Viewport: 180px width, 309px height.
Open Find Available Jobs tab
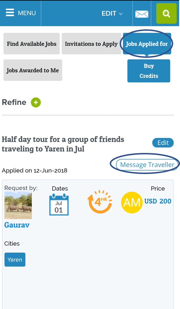[x=31, y=44]
